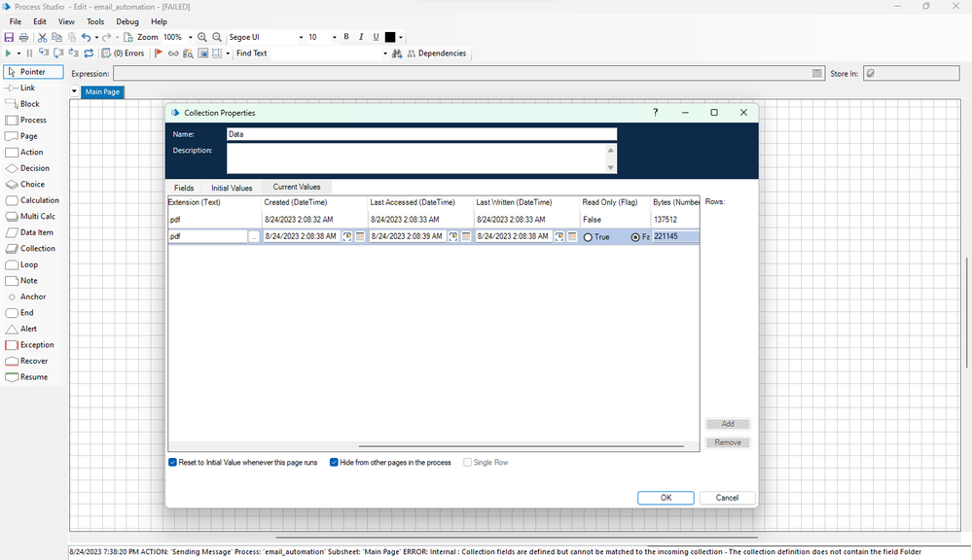Screen dimensions: 972x560
Task: Switch to the Initial Values tab
Action: click(232, 188)
